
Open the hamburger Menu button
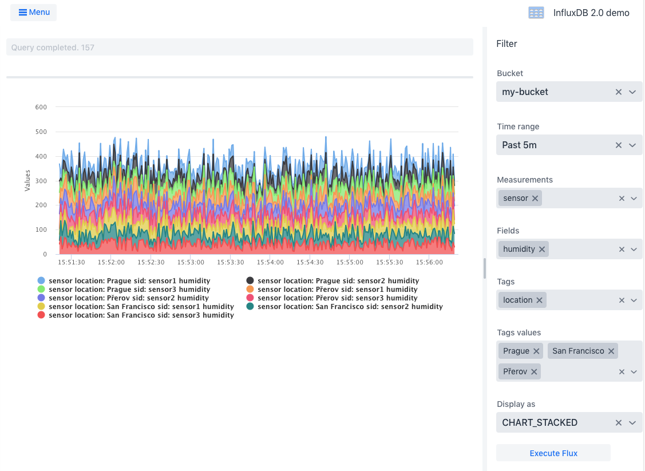click(34, 13)
